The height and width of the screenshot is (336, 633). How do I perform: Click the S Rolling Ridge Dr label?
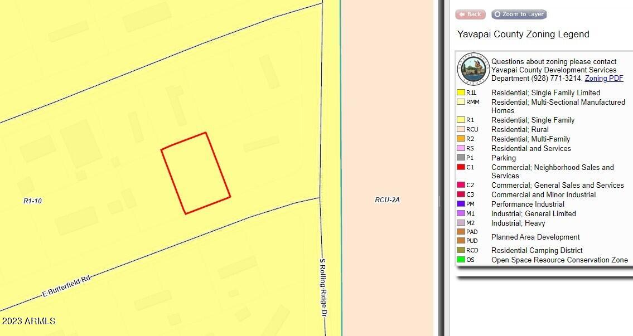[x=322, y=287]
